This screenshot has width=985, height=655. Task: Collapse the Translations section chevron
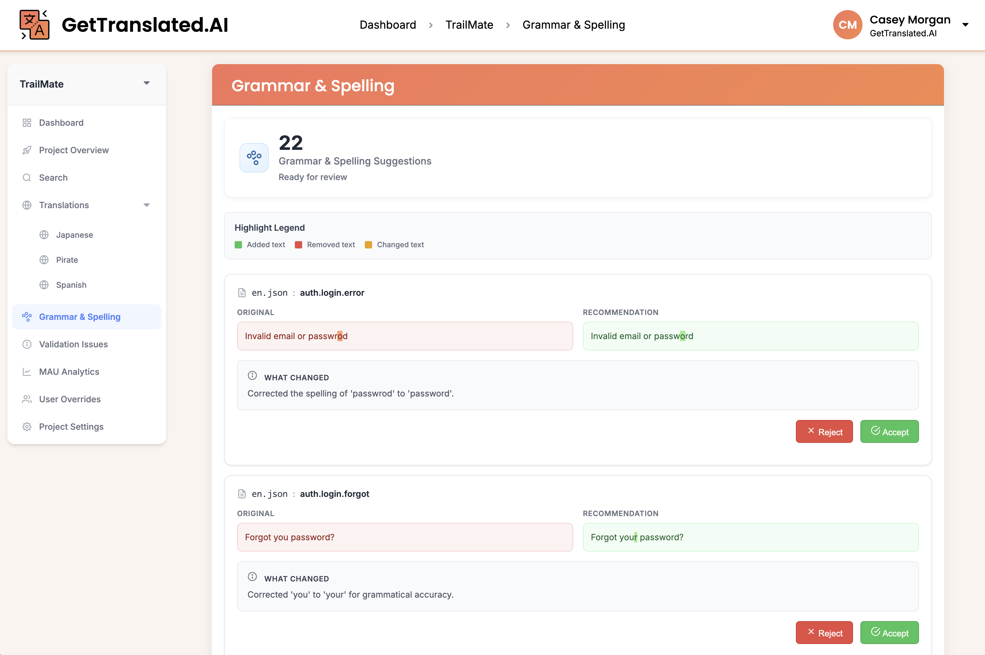coord(146,205)
